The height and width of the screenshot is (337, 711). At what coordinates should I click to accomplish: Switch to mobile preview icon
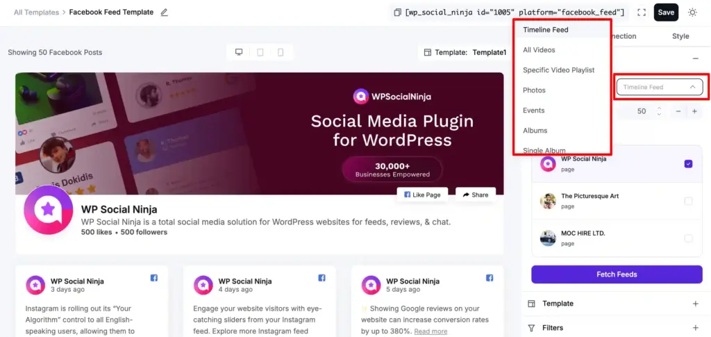click(x=281, y=52)
